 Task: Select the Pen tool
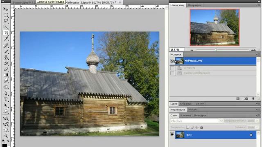pos(6,94)
